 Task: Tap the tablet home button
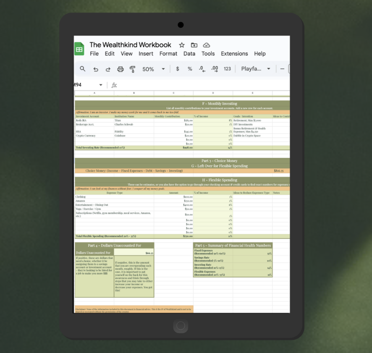point(180,326)
